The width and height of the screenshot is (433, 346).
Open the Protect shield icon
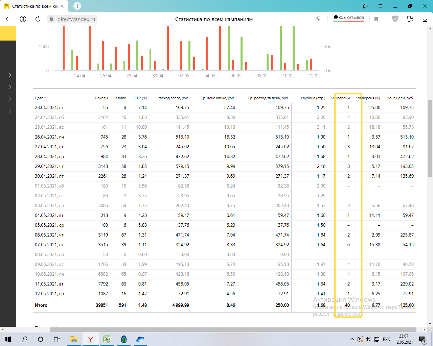395,19
